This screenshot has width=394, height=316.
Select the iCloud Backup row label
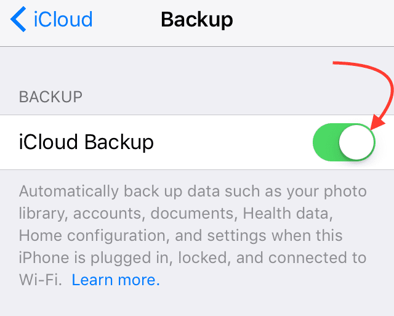(86, 142)
